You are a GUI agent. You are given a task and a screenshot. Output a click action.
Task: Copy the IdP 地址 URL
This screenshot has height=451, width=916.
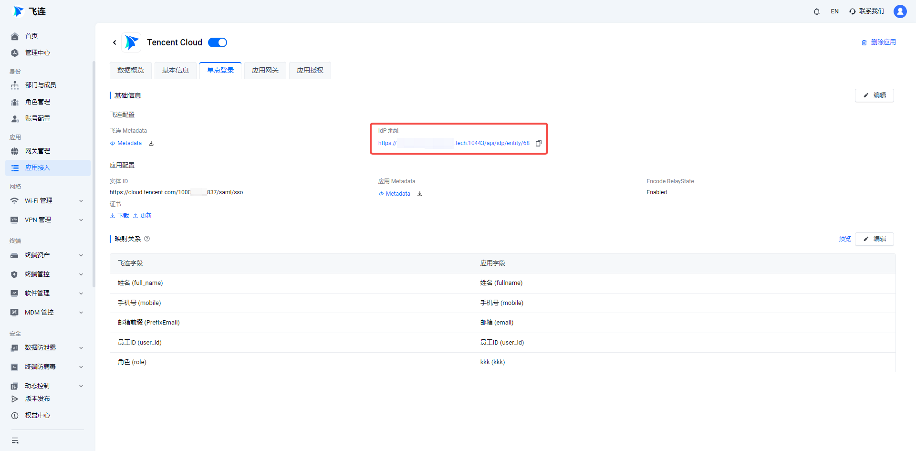coord(539,143)
